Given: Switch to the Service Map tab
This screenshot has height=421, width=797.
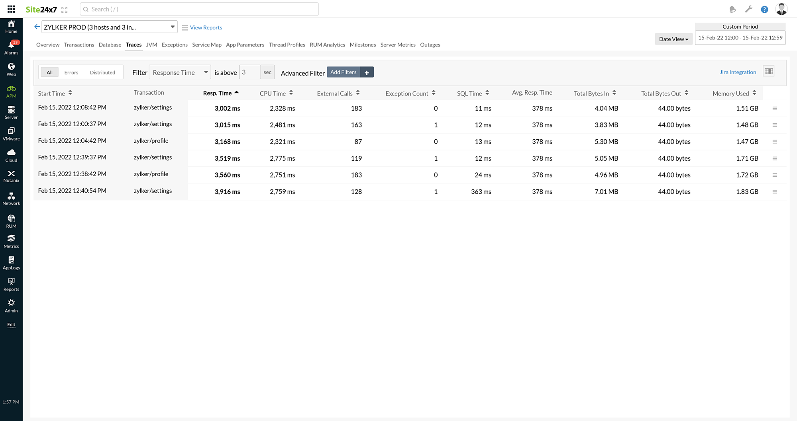Looking at the screenshot, I should (206, 45).
